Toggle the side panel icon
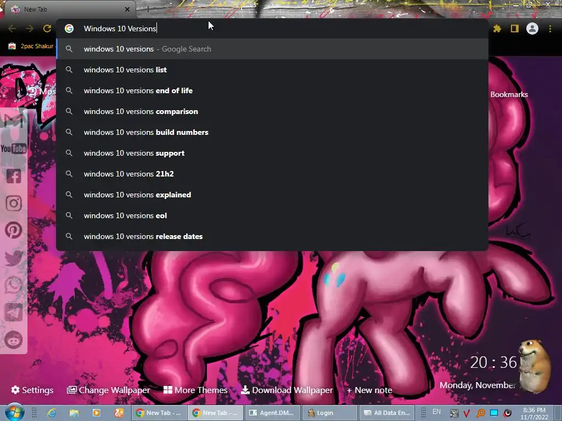The height and width of the screenshot is (421, 562). click(x=515, y=29)
